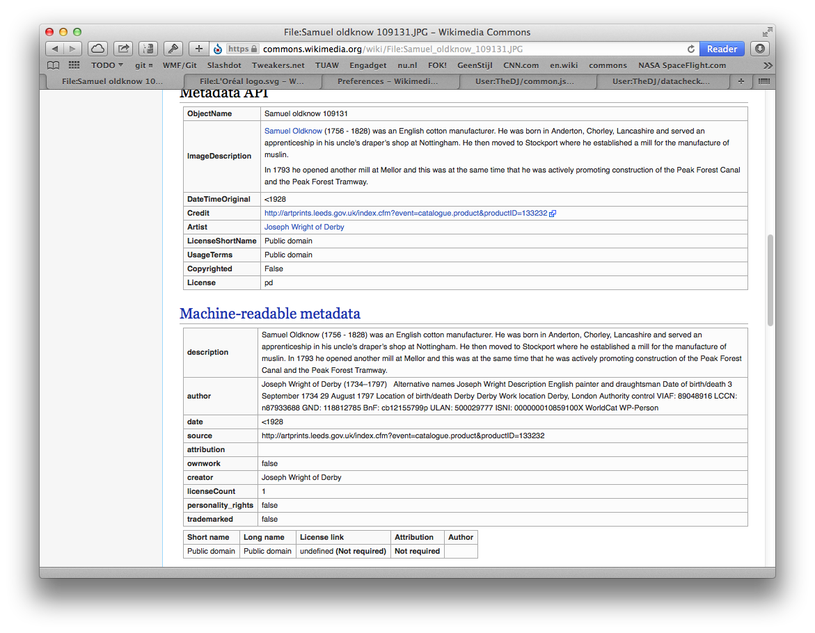The image size is (815, 633).
Task: Go forward to the next page
Action: [73, 49]
